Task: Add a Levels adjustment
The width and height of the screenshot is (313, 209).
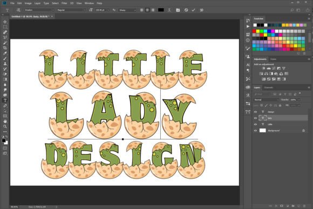Action: click(x=269, y=69)
